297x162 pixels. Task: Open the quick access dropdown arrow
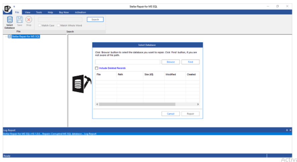(x=14, y=7)
